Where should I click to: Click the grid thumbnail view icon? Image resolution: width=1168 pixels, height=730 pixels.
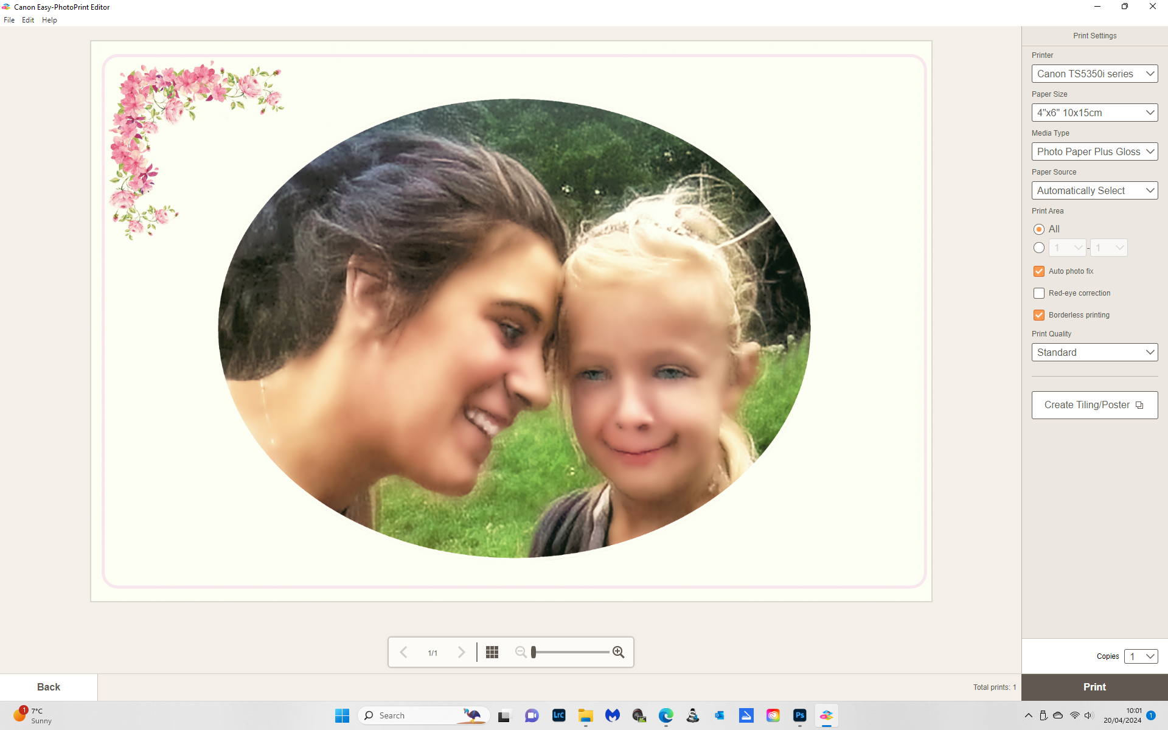pos(492,652)
